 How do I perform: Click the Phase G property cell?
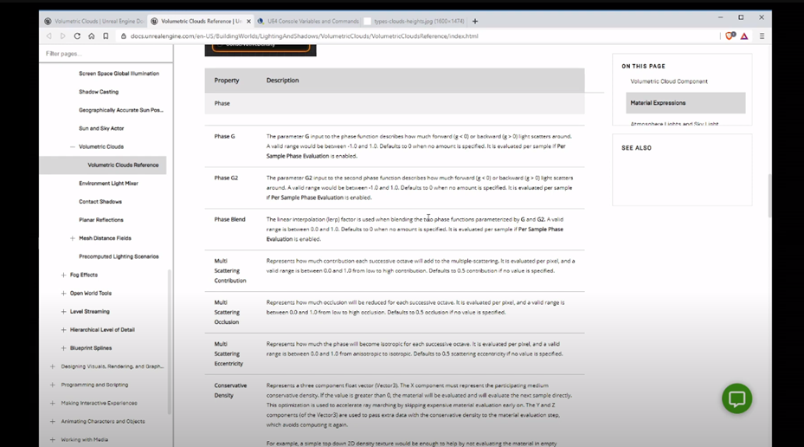(x=225, y=137)
